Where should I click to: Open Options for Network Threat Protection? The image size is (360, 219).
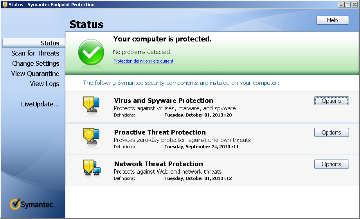331,164
